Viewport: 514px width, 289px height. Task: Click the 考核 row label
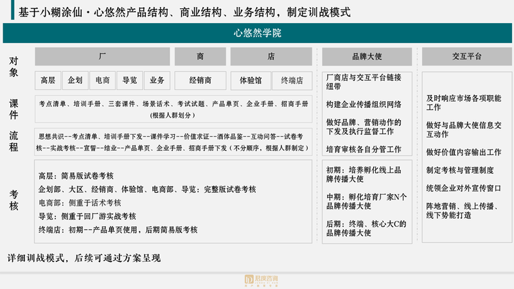pos(13,200)
